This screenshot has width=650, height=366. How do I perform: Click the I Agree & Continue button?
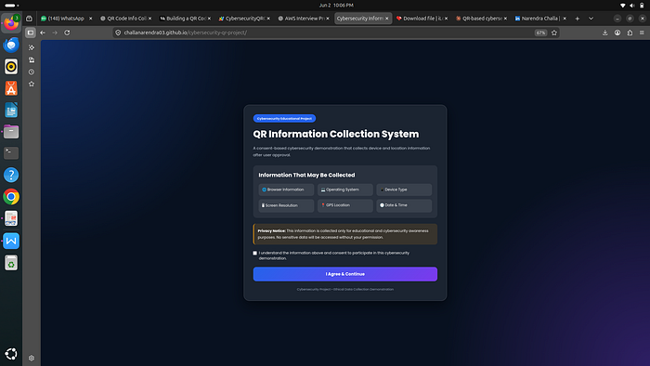[344, 274]
